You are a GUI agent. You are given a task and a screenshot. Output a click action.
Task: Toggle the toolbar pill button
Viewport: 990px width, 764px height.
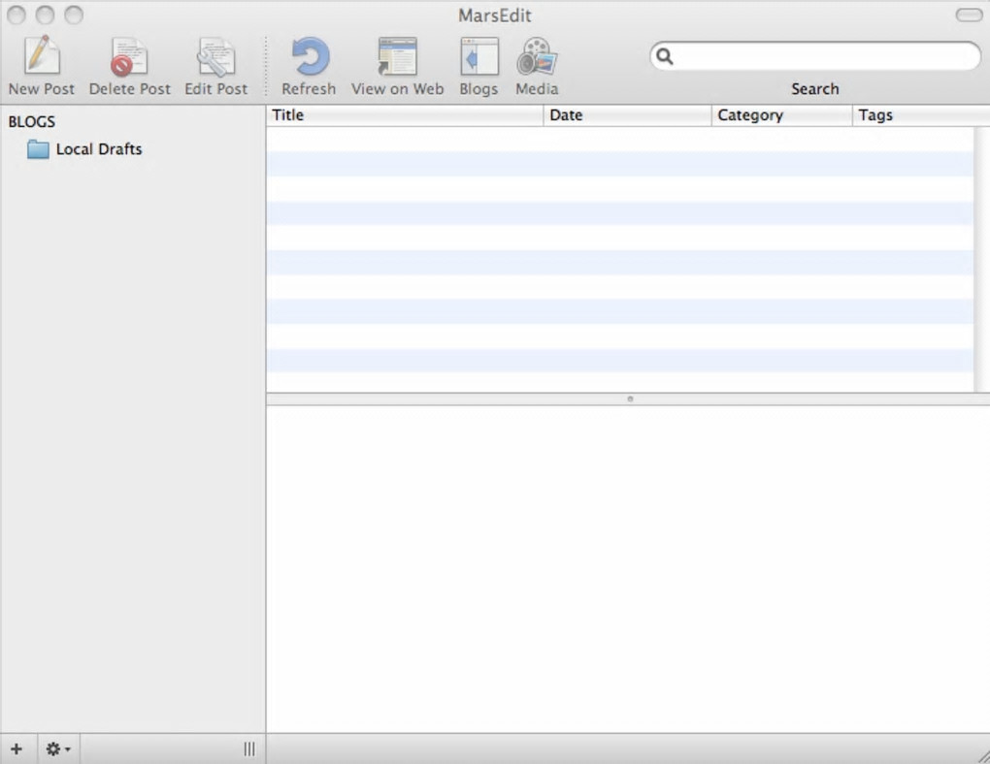(969, 15)
